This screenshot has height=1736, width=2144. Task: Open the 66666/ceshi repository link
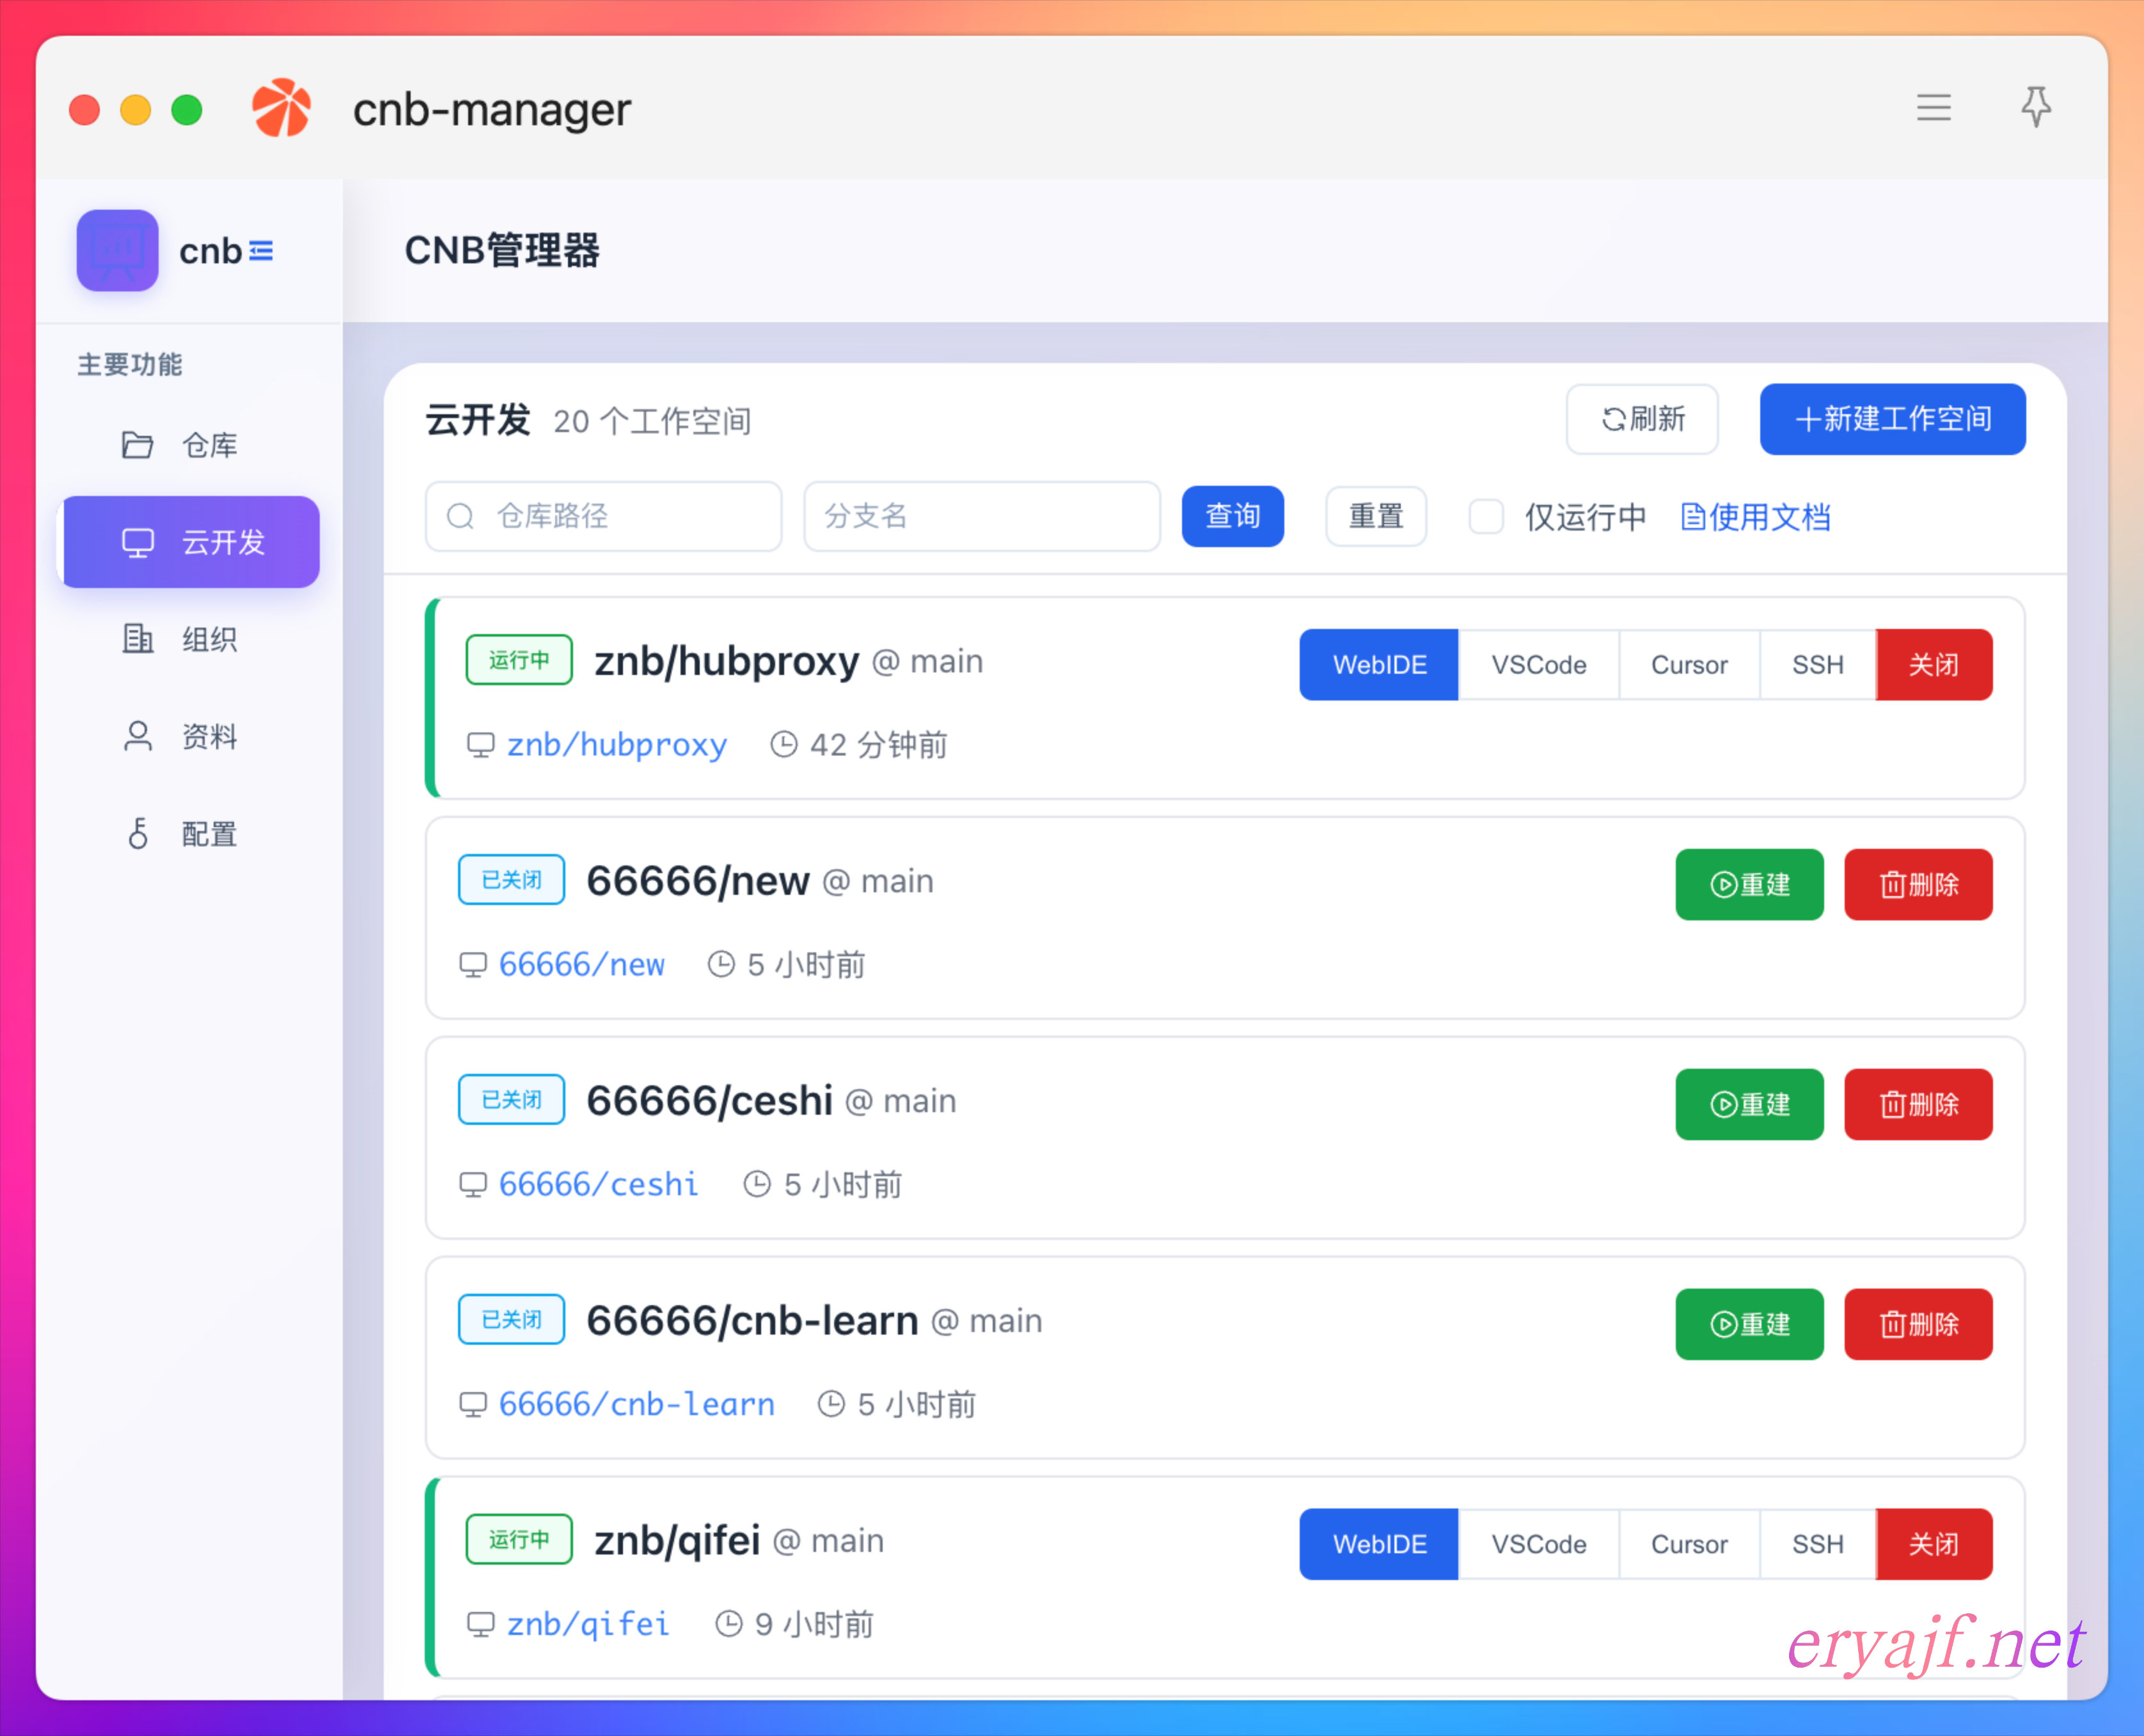pyautogui.click(x=598, y=1185)
